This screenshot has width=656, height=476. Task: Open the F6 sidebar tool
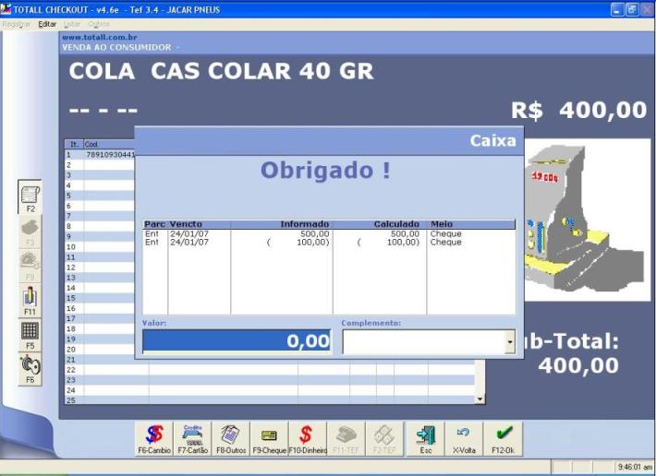[x=30, y=369]
